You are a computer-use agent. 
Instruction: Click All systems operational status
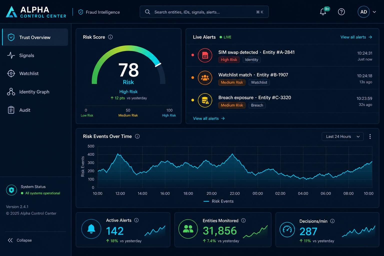point(40,193)
